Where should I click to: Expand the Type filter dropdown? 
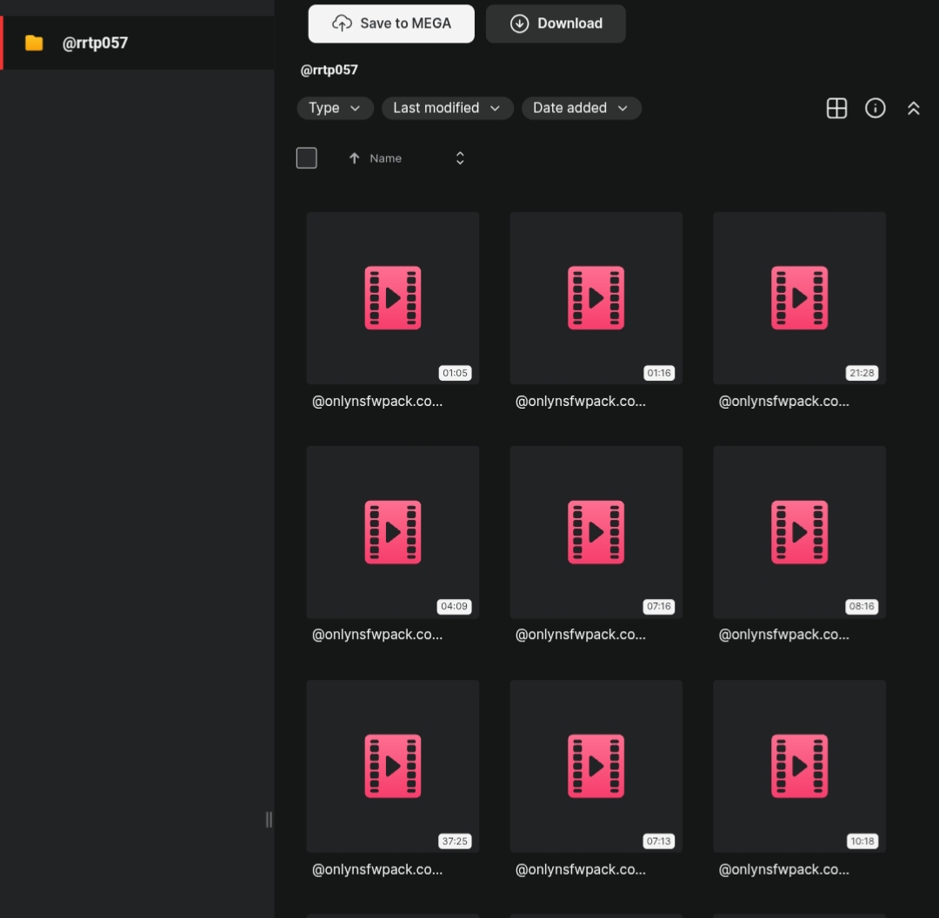point(336,109)
